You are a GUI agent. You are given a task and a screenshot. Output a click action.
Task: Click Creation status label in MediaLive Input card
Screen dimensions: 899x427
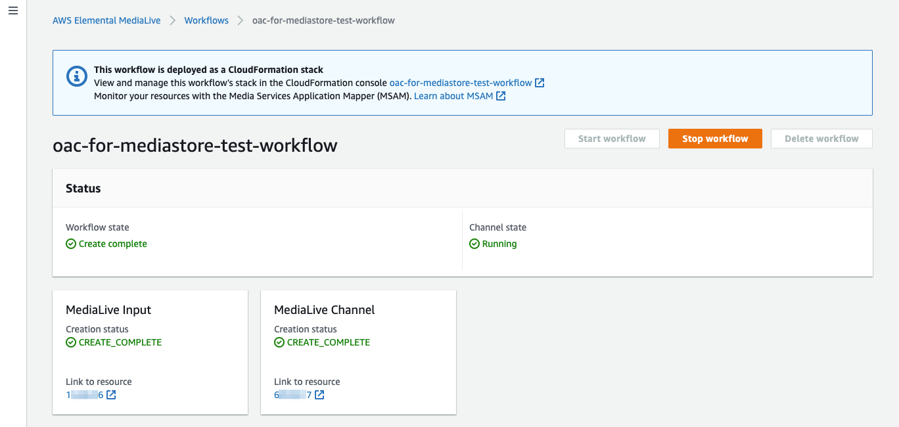[97, 329]
